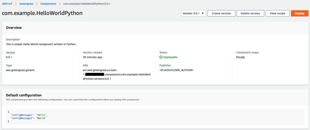This screenshot has width=310, height=130.
Task: Click the Overview section heading
Action: 14,28
